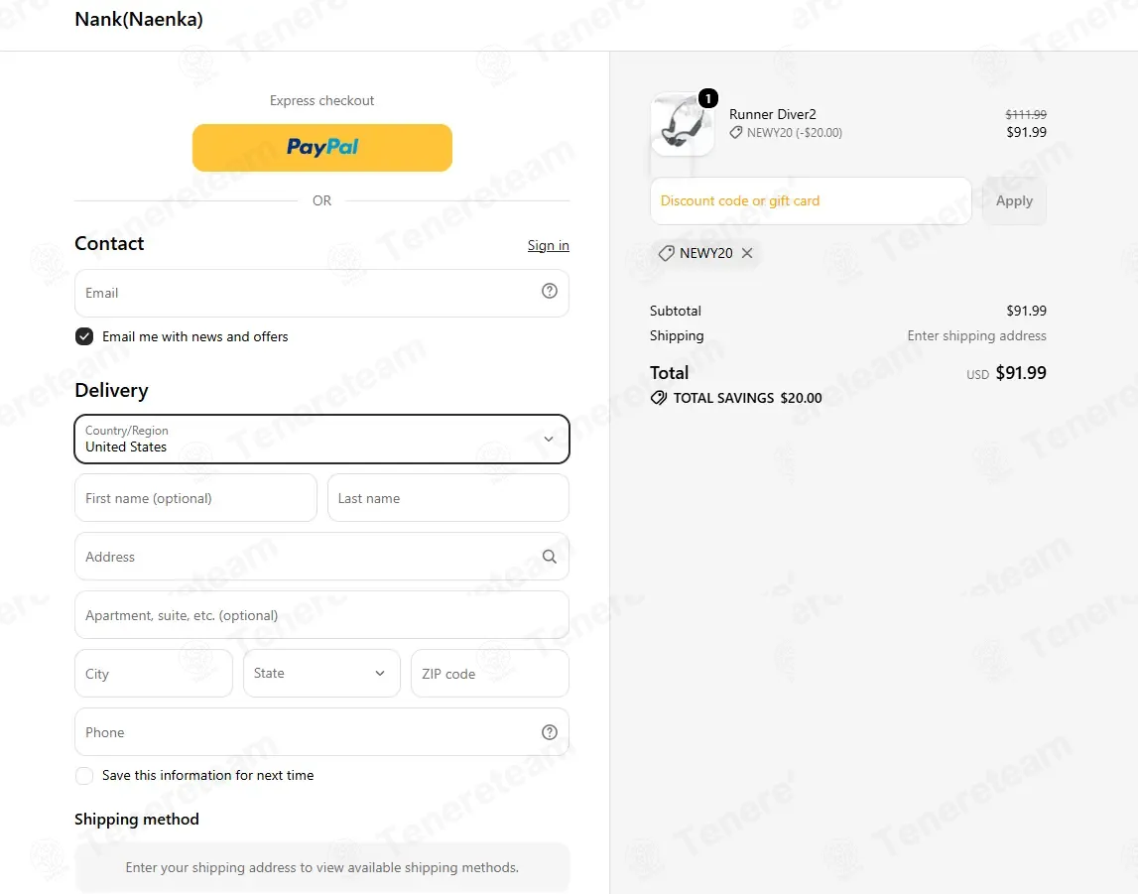Image resolution: width=1138 pixels, height=894 pixels.
Task: Pay with PayPal express checkout
Action: click(322, 148)
